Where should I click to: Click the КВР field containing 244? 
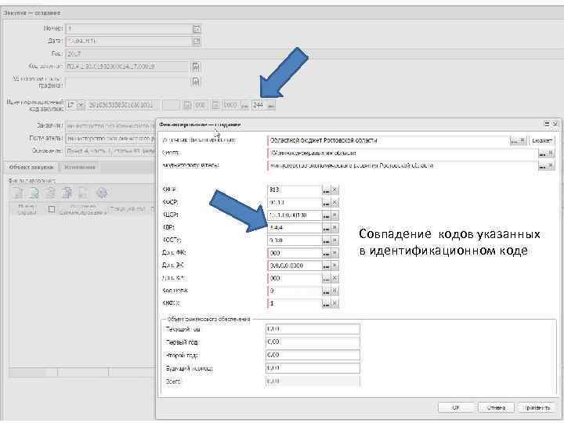(x=295, y=228)
